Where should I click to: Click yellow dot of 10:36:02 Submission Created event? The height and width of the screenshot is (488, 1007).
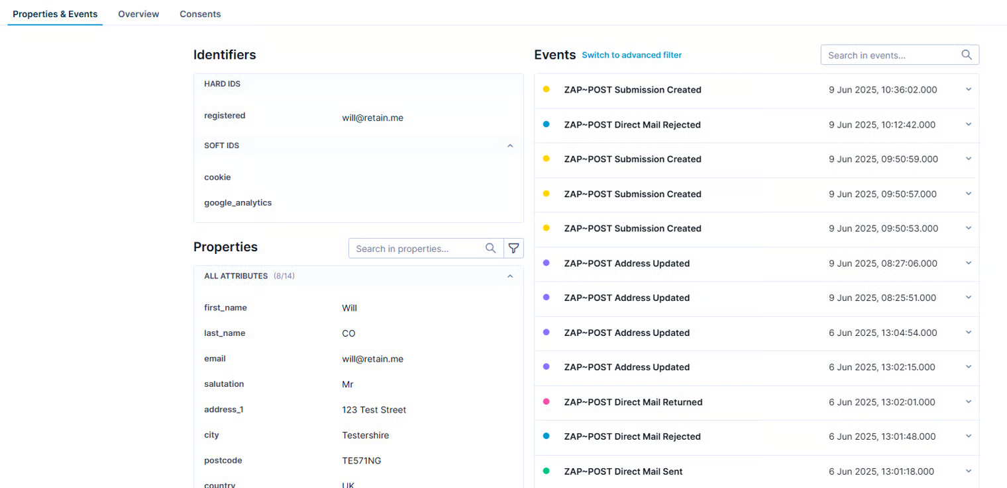[x=546, y=89]
